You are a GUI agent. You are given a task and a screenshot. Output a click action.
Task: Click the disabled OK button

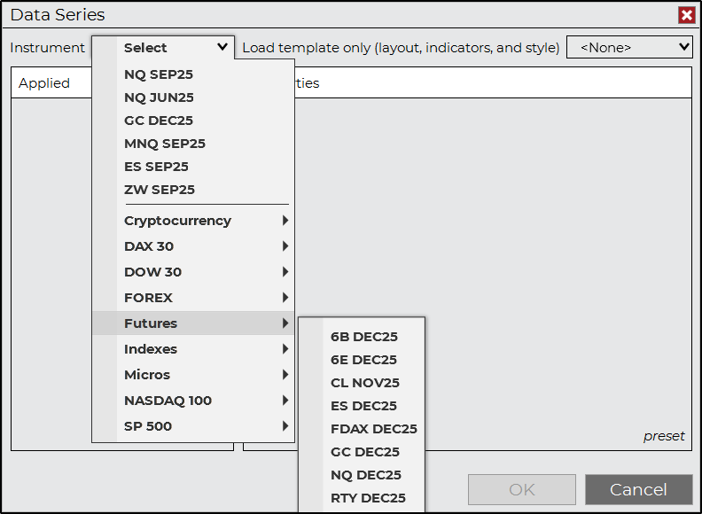521,489
